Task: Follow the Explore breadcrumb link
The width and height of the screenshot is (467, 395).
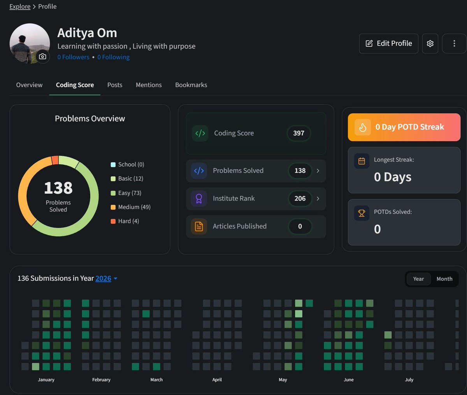Action: coord(20,6)
